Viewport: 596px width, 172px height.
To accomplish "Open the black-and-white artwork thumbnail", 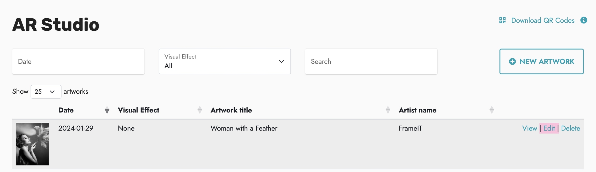I will click(x=32, y=144).
